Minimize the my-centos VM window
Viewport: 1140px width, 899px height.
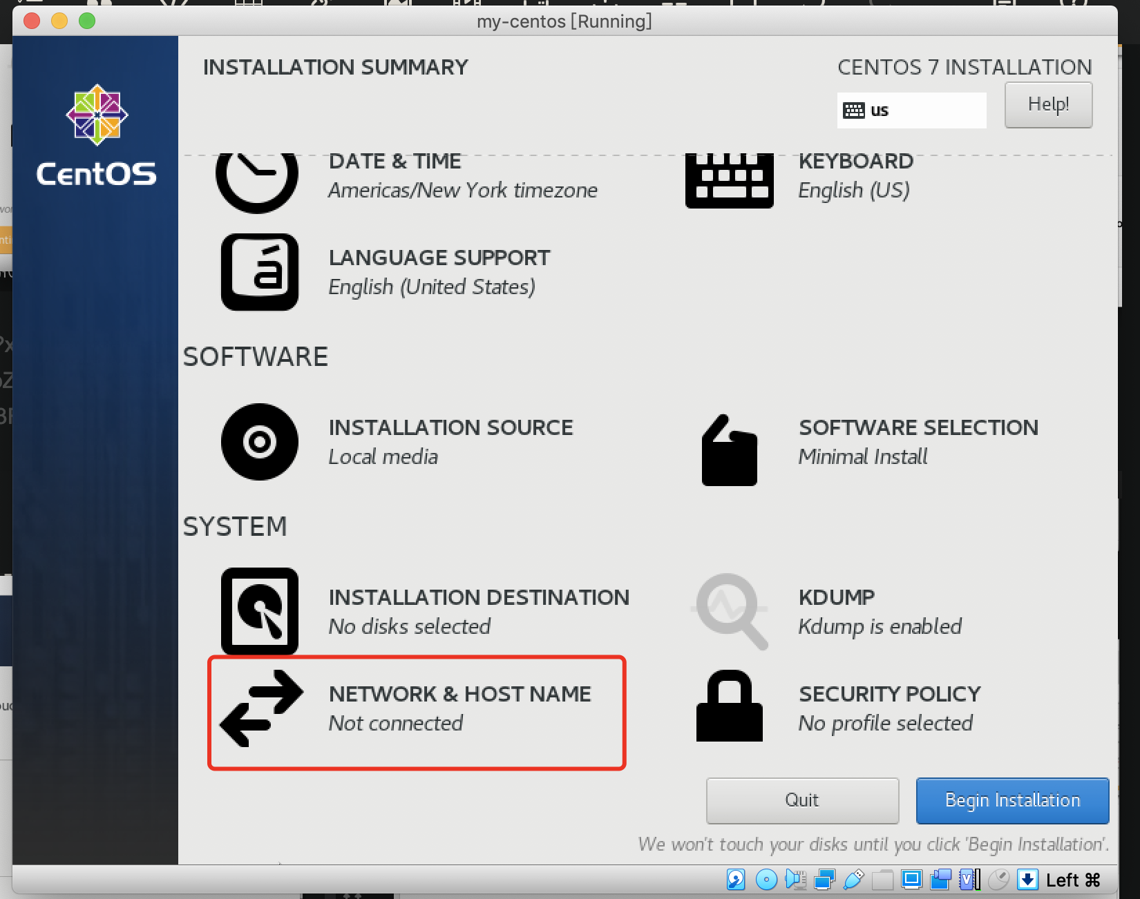click(x=59, y=21)
